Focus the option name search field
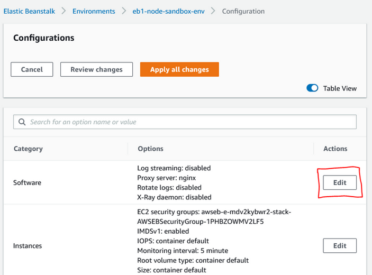 coord(185,122)
